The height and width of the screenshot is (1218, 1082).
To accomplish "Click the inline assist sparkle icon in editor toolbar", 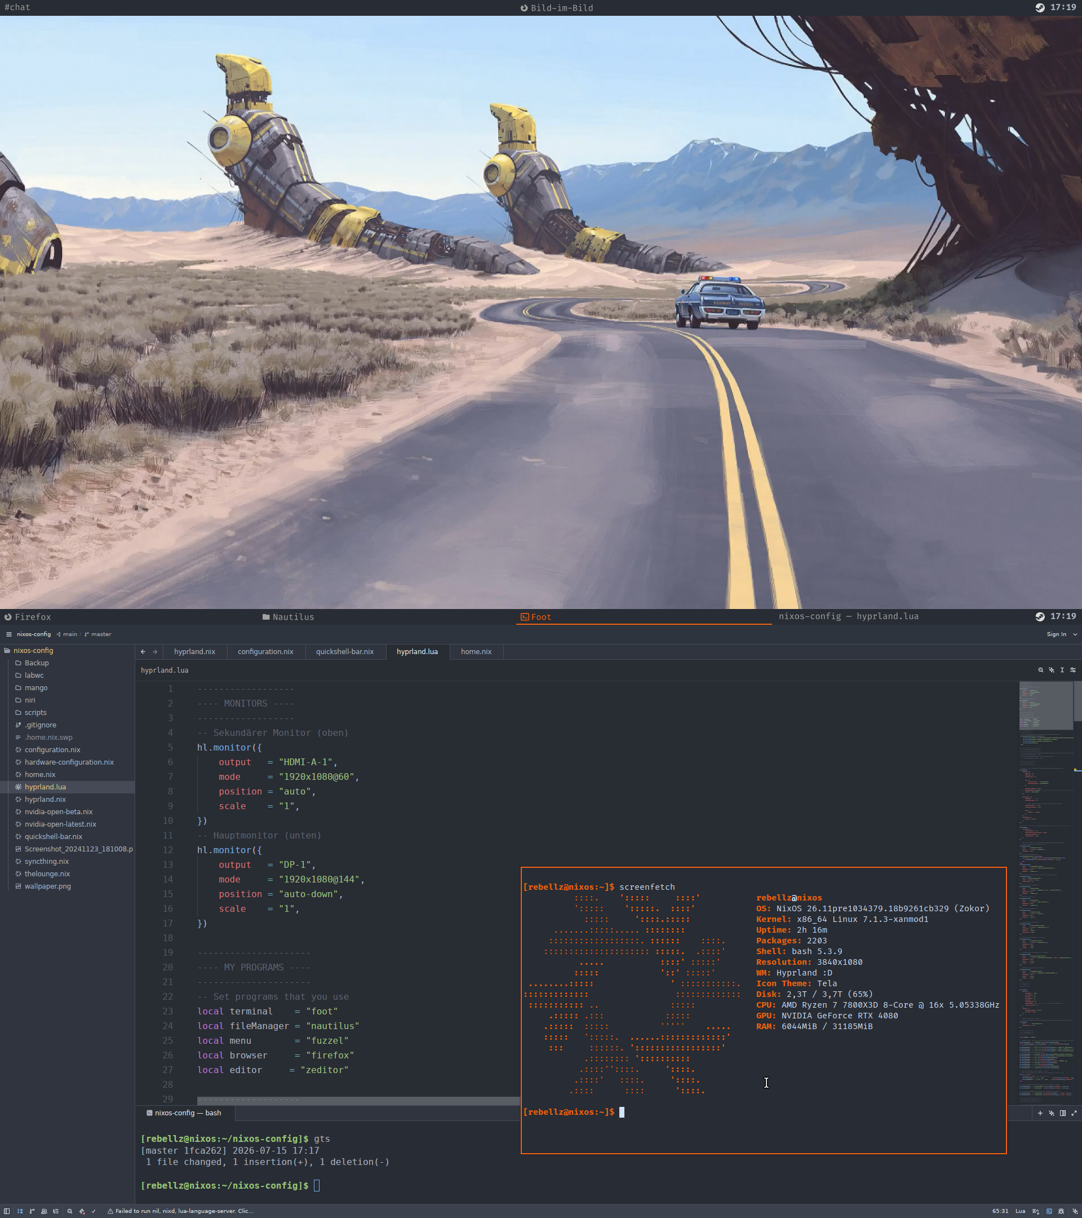I will point(1052,670).
